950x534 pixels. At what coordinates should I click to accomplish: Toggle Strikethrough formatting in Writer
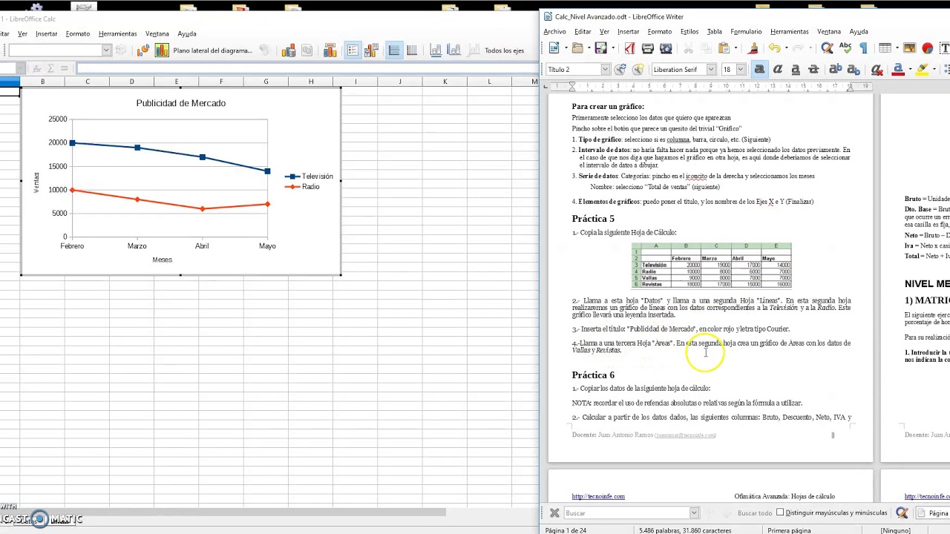(813, 70)
